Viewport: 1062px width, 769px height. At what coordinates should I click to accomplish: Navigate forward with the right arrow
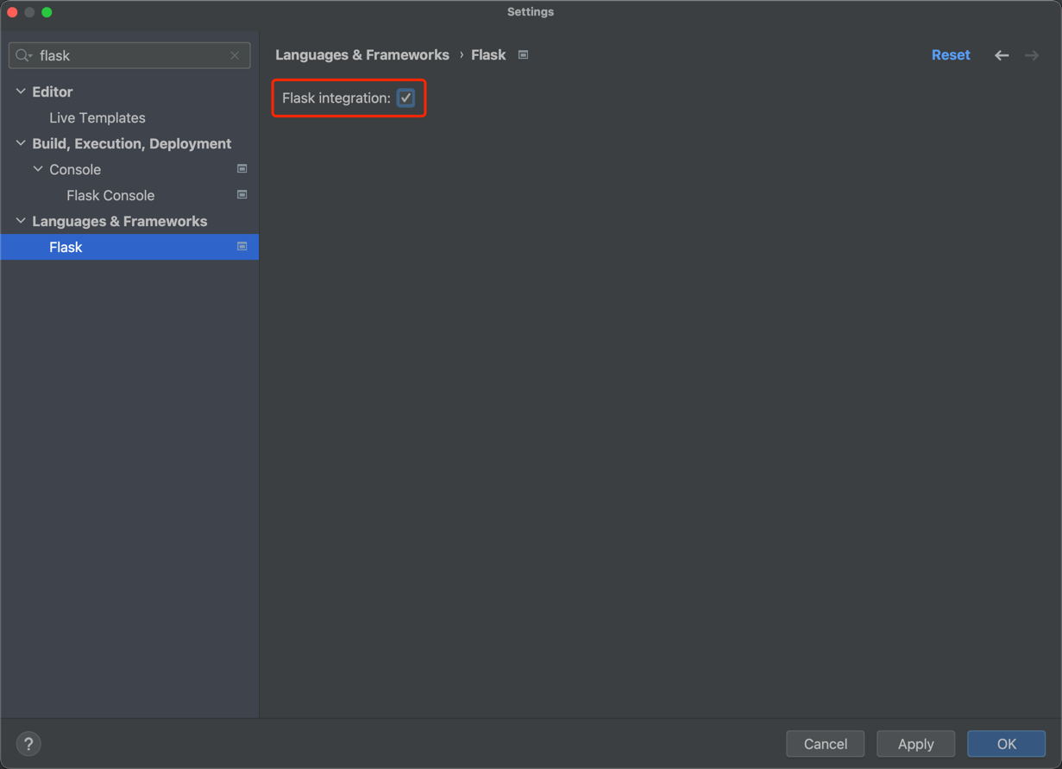(1032, 55)
